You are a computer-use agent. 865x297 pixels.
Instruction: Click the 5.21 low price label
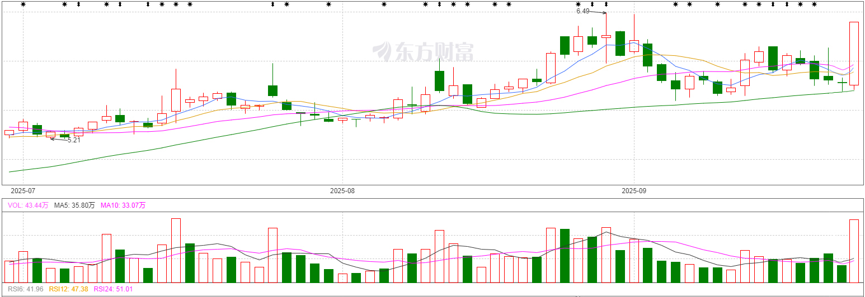click(x=74, y=140)
